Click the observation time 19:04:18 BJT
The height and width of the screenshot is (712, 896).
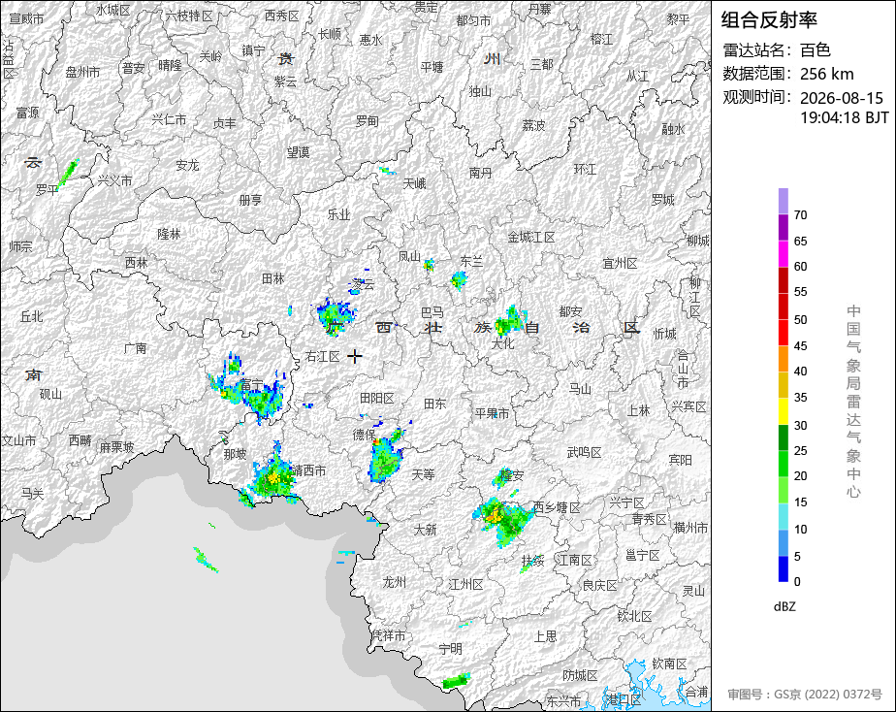click(x=844, y=117)
